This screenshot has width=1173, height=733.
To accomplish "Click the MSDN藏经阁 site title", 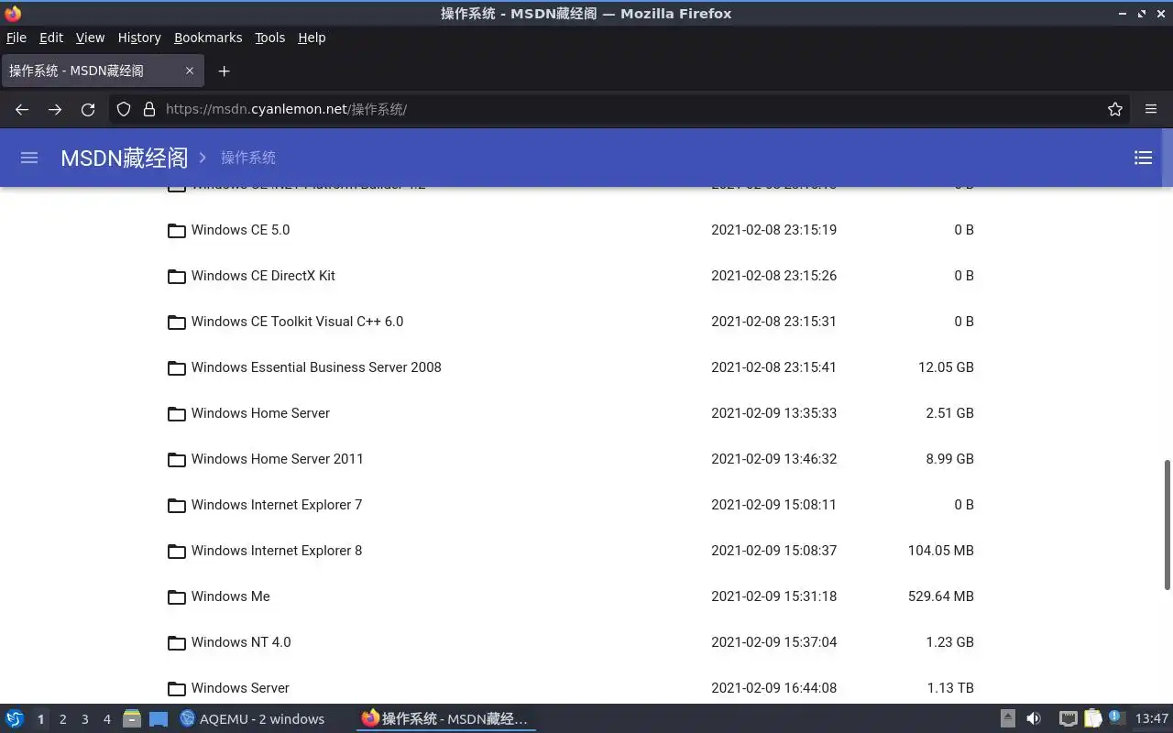I will (124, 158).
